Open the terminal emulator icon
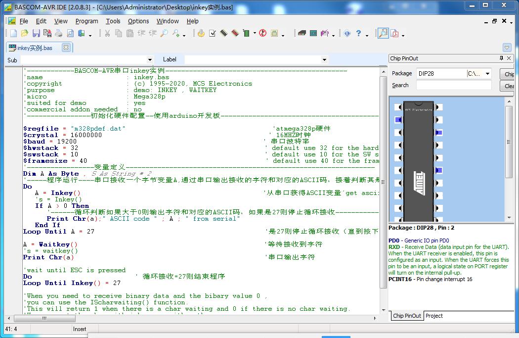519x338 pixels. (302, 33)
